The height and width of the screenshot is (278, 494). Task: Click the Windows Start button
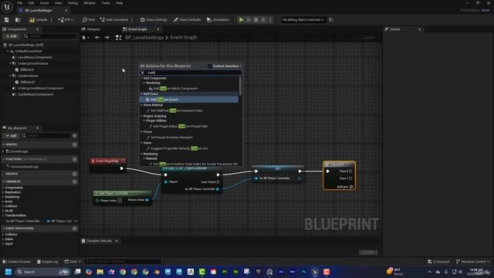(x=8, y=272)
